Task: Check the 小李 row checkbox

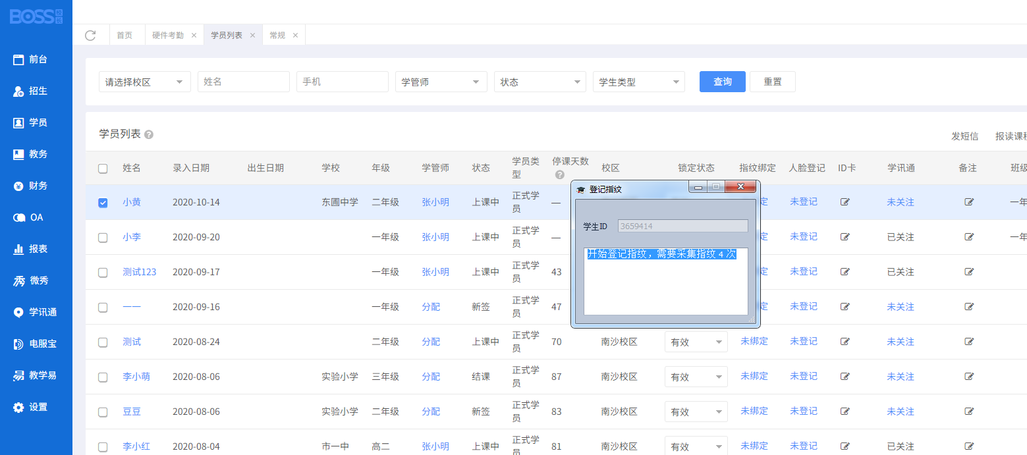Action: pyautogui.click(x=103, y=238)
